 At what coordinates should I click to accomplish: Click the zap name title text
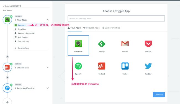pos(13,6)
